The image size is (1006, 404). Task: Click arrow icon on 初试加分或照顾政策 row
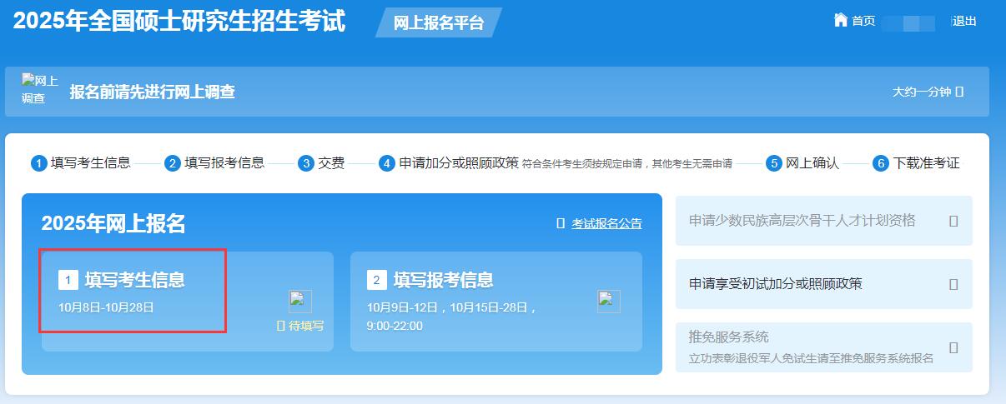click(x=953, y=284)
